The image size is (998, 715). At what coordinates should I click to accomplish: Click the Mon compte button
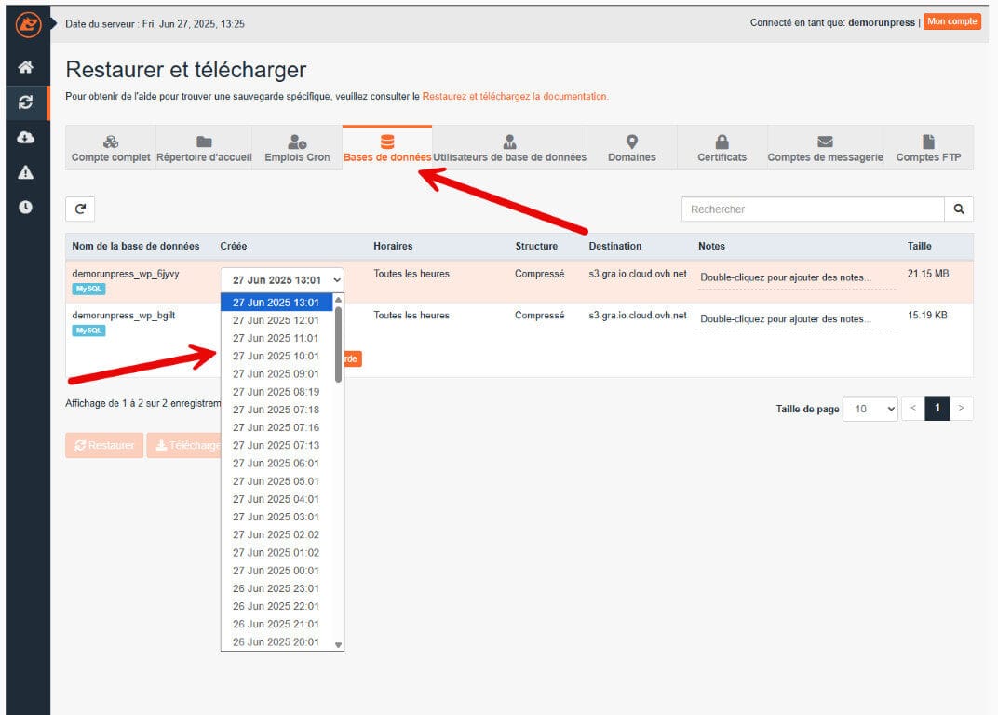click(x=951, y=21)
